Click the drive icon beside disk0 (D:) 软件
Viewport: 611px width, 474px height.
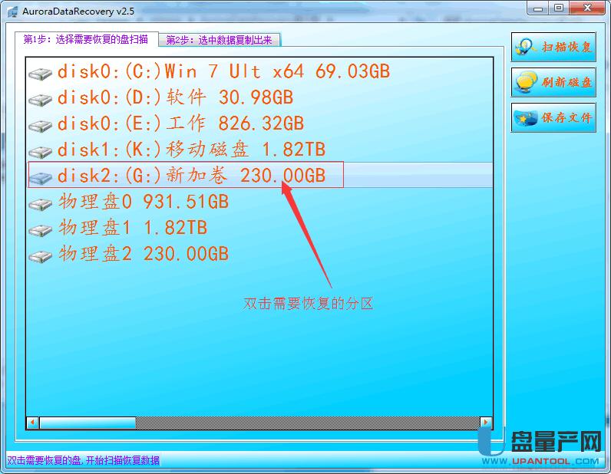coord(41,100)
